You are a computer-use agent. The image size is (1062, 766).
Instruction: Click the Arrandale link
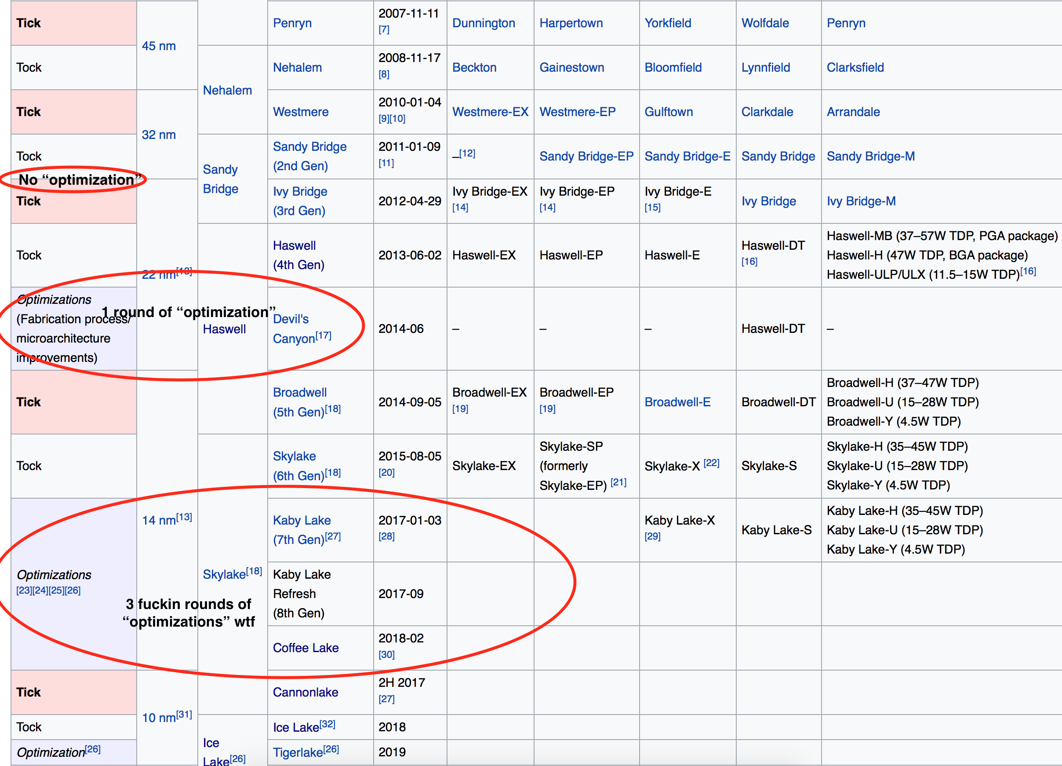853,112
